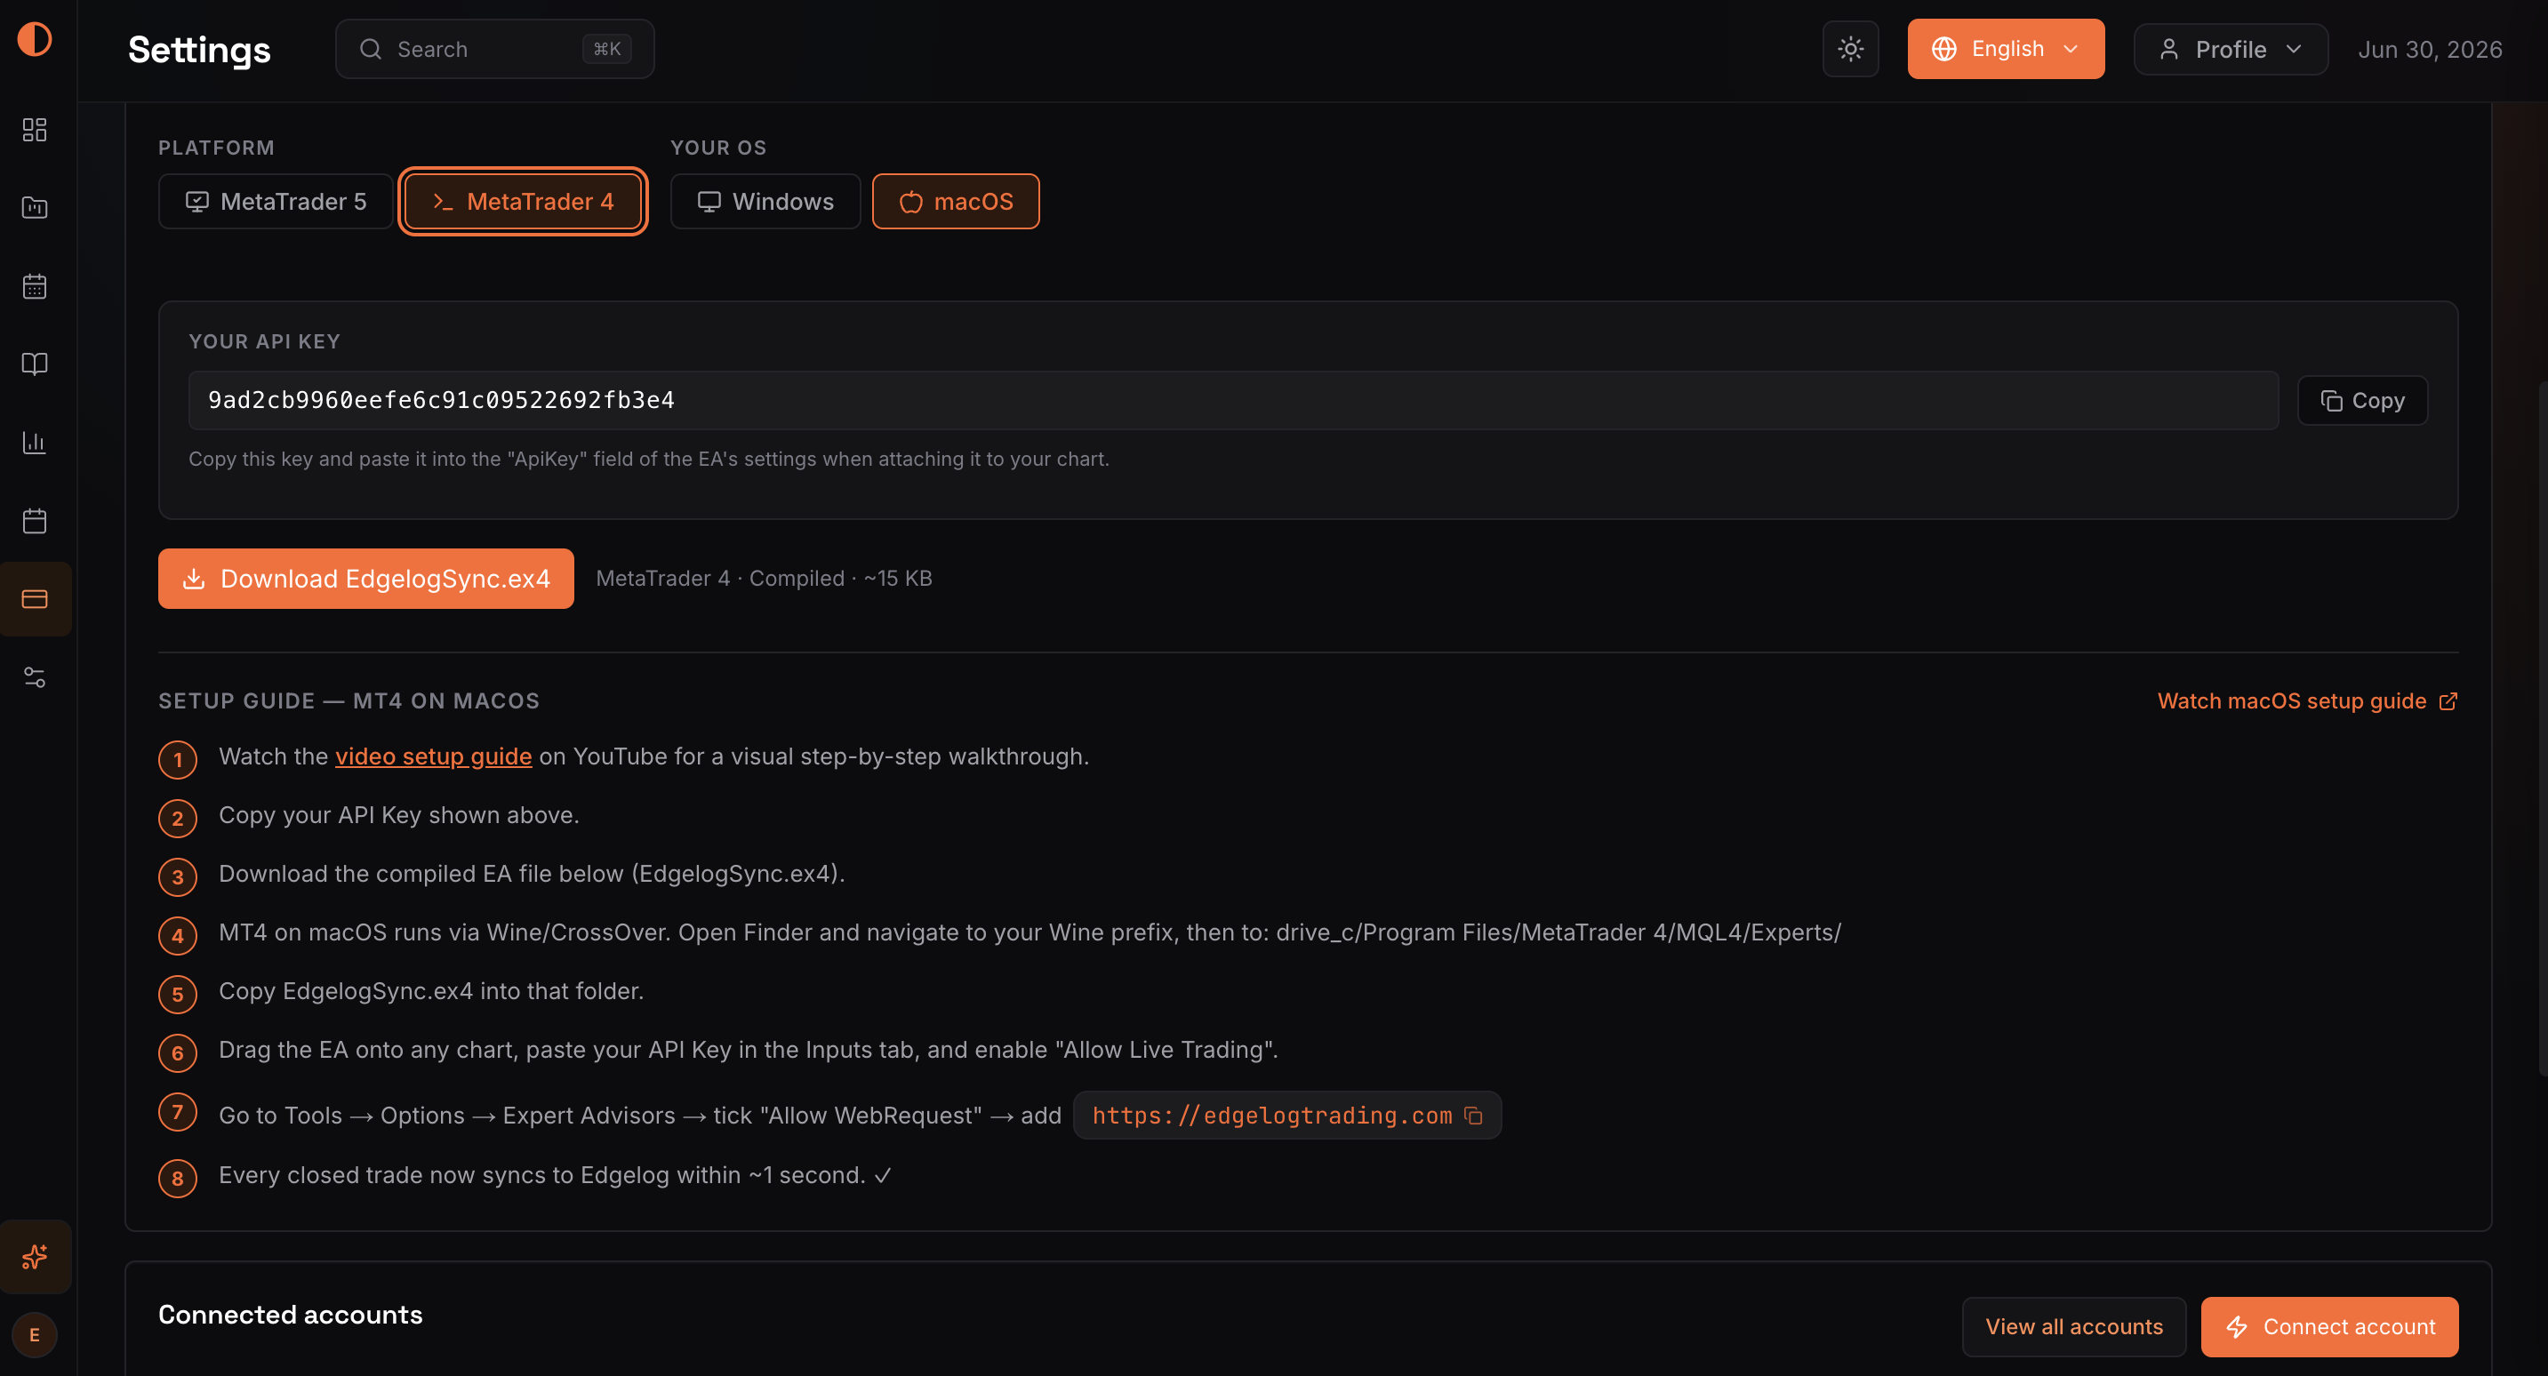Click 'Every closed trade now syncs' step
Image resolution: width=2548 pixels, height=1376 pixels.
click(555, 1175)
